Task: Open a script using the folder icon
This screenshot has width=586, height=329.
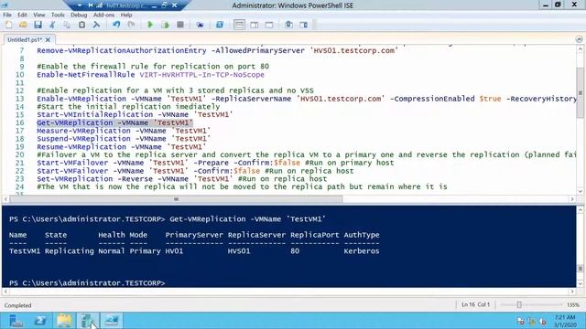Action: point(23,25)
